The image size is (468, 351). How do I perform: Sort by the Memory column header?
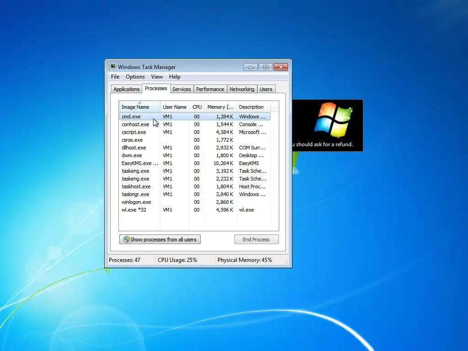pos(220,107)
